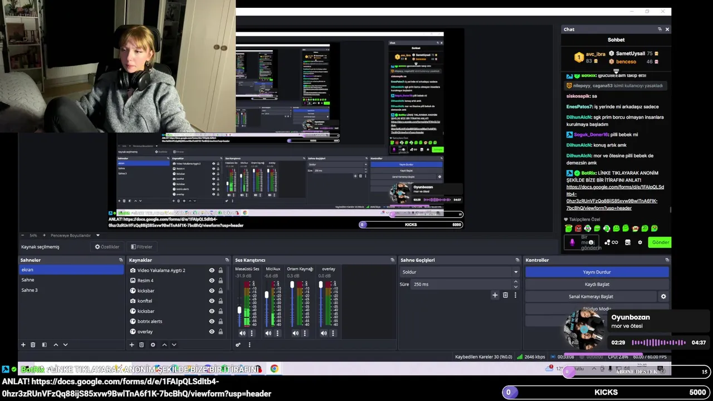Screen dimensions: 713x401
Task: Hide the botrix alerts source
Action: [212, 321]
